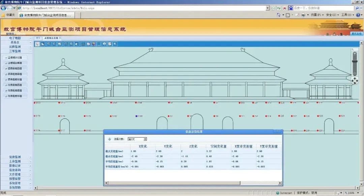Expand the 土体监测 panel arrow
Screen dimensions: 364x196
pyautogui.click(x=30, y=161)
